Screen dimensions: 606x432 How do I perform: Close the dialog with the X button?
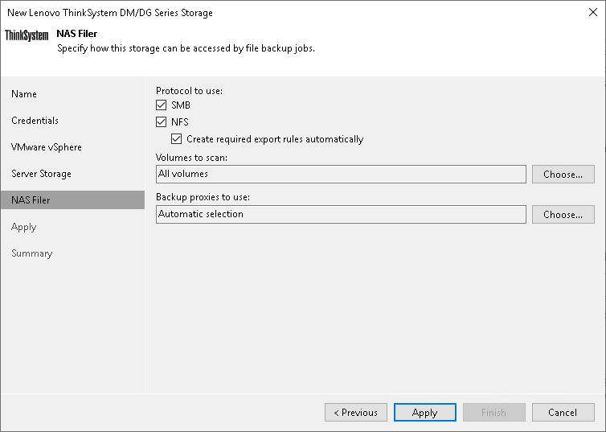click(x=593, y=12)
